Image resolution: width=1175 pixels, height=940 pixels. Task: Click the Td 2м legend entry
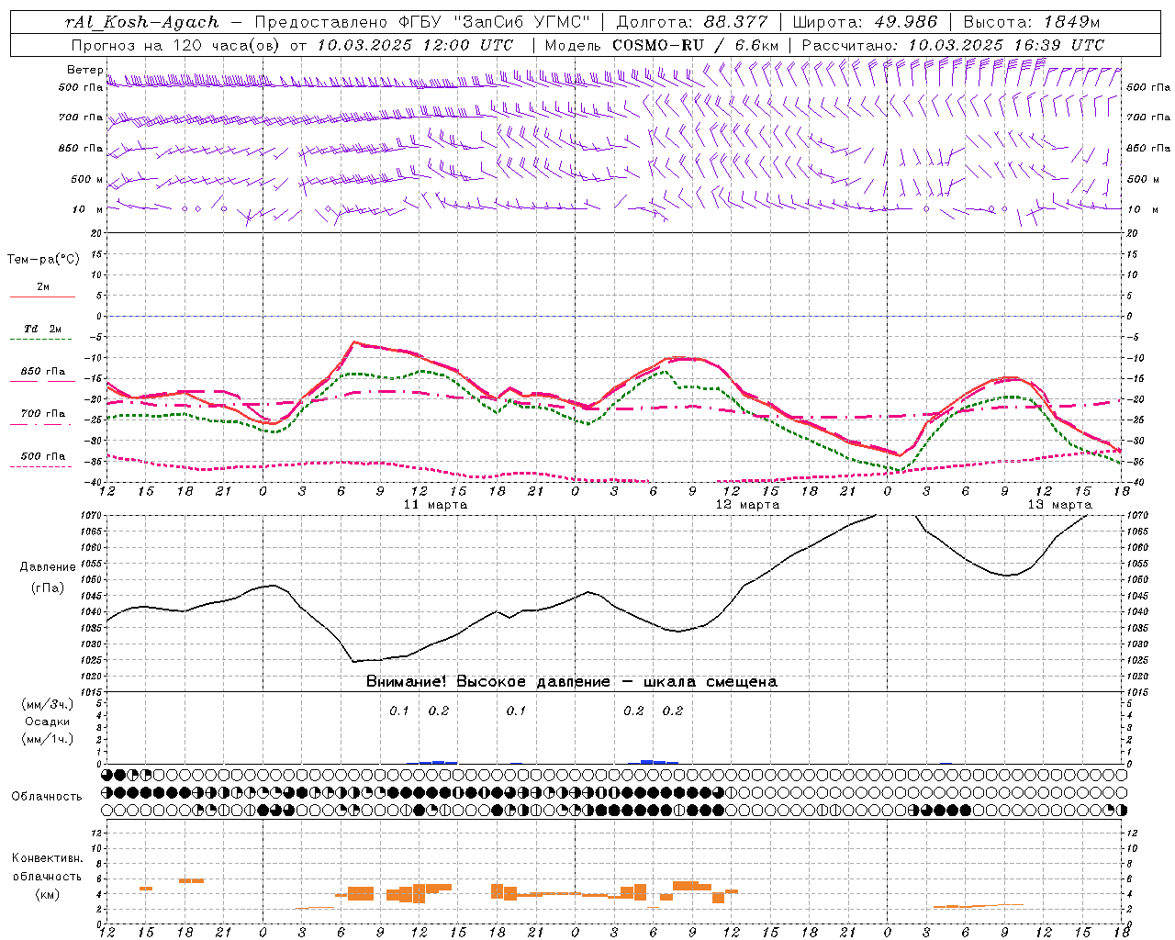point(43,329)
